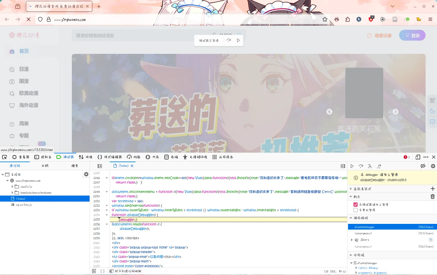Open site lock security info

tap(49, 19)
